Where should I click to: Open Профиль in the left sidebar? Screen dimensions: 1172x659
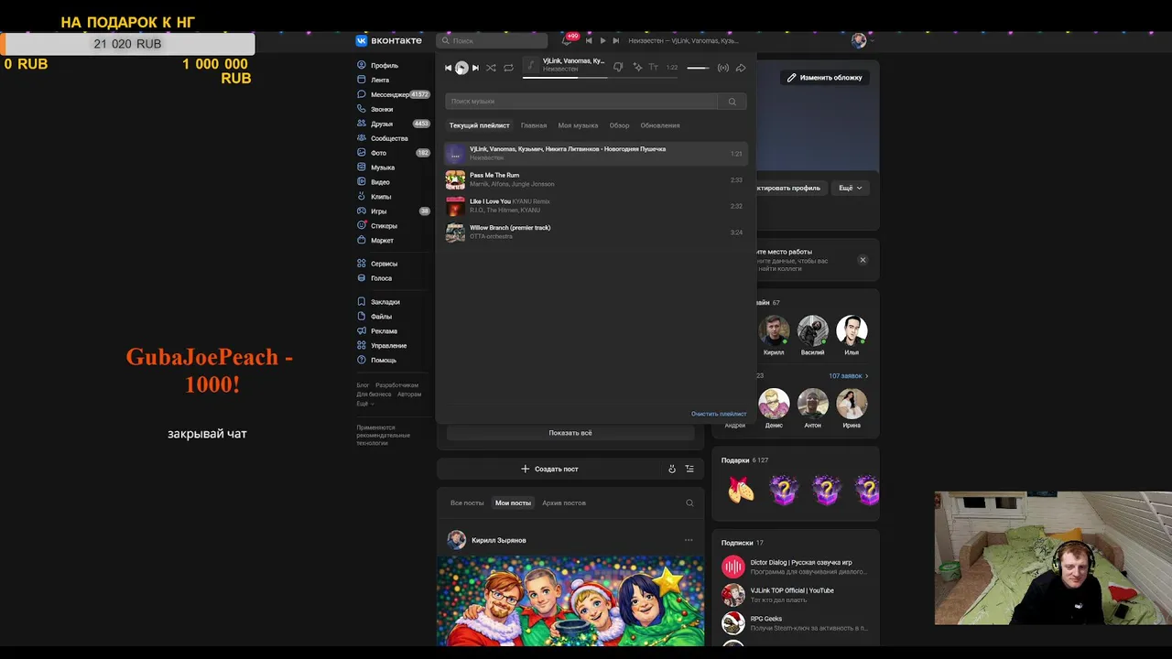(377, 66)
